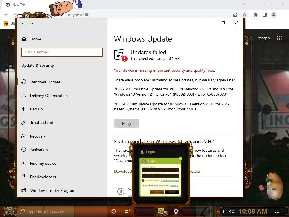The height and width of the screenshot is (217, 289).
Task: Open Delivery Optimization settings
Action: pos(49,96)
